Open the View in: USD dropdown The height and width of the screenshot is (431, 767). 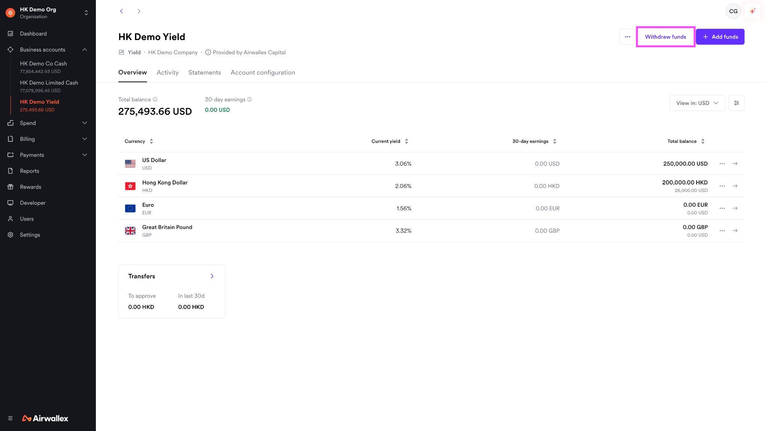tap(697, 103)
